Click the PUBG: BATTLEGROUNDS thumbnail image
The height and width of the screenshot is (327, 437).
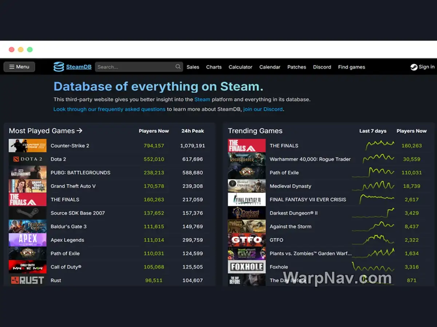(28, 173)
